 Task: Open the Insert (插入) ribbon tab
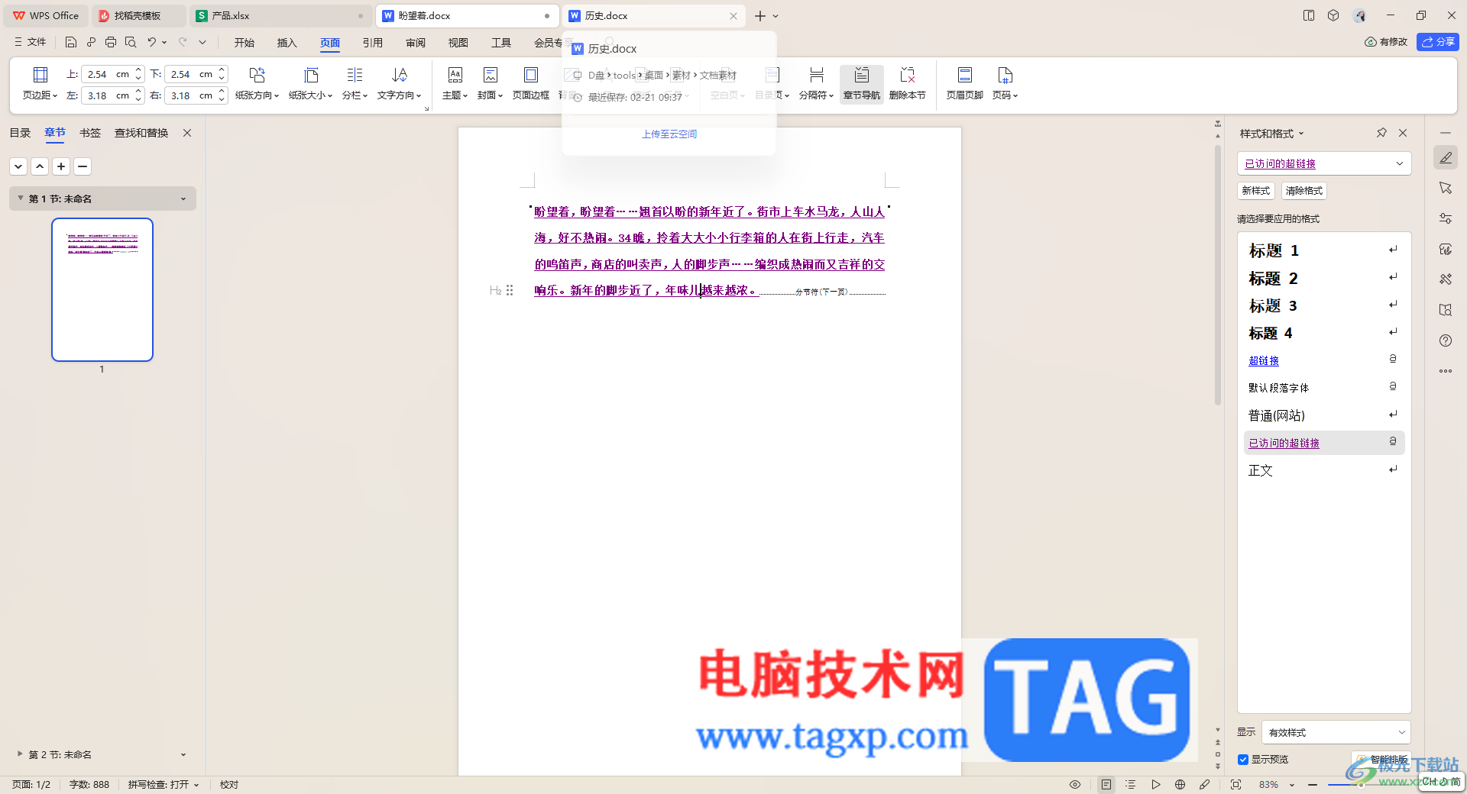[287, 43]
